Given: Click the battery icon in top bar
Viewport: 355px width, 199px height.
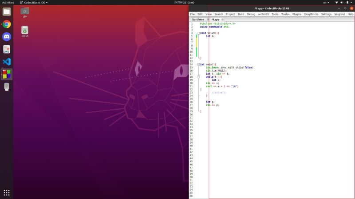Looking at the screenshot, I should 347,3.
